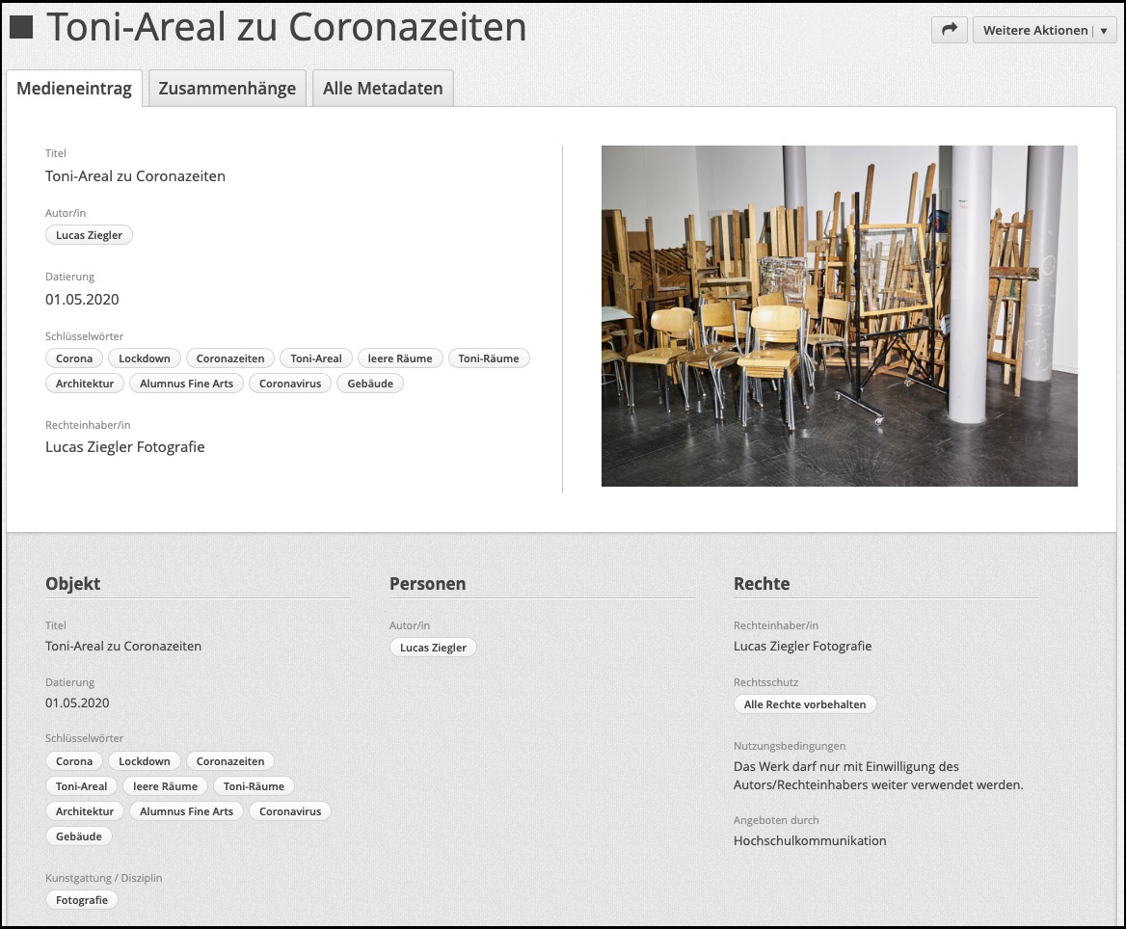Open the Alle Metadaten tab
Image resolution: width=1126 pixels, height=929 pixels.
point(383,88)
